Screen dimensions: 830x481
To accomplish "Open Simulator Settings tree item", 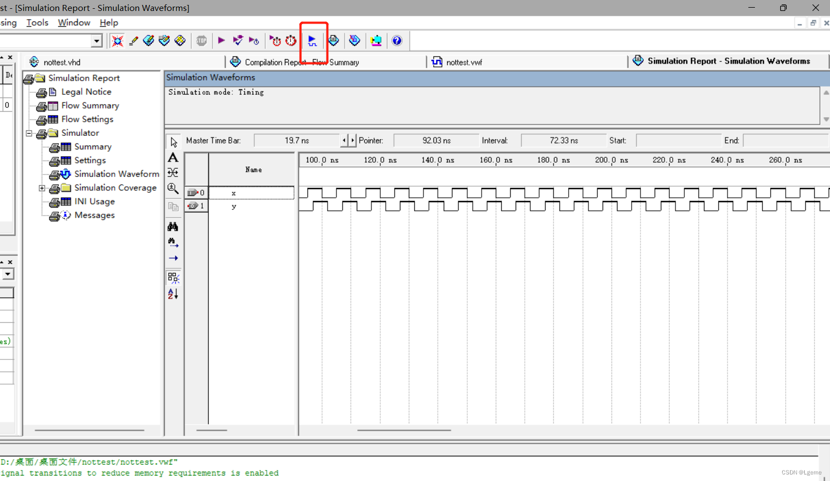I will click(90, 161).
